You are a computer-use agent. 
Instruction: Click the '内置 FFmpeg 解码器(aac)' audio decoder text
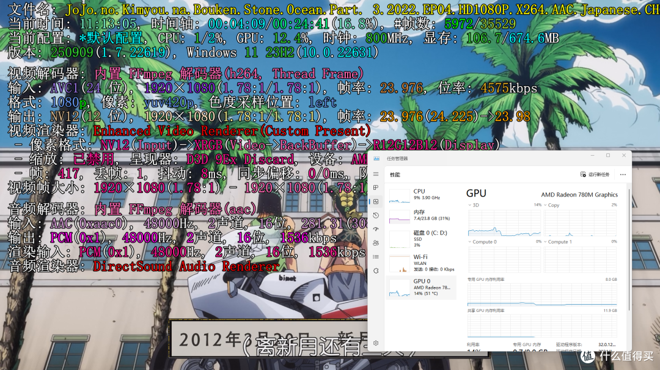click(175, 209)
